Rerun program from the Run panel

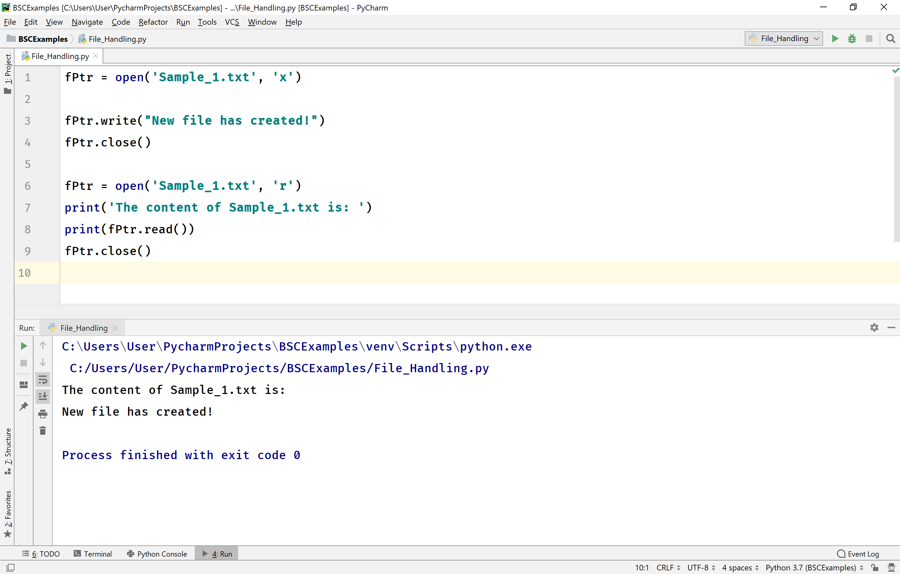click(x=24, y=346)
